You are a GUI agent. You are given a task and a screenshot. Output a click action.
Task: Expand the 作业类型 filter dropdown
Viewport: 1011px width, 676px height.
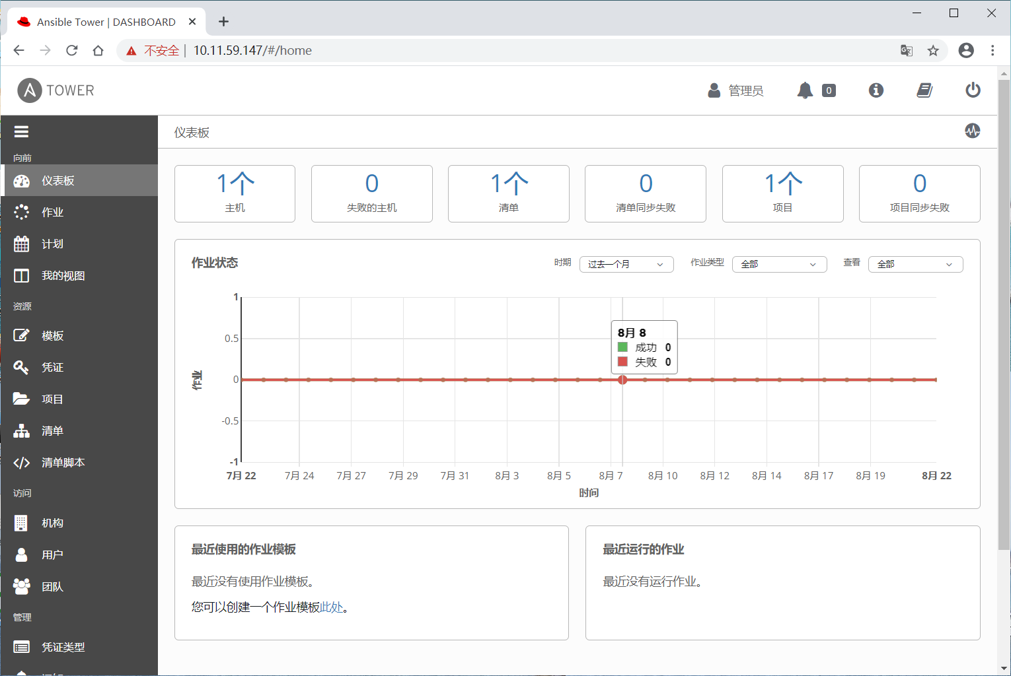point(778,263)
